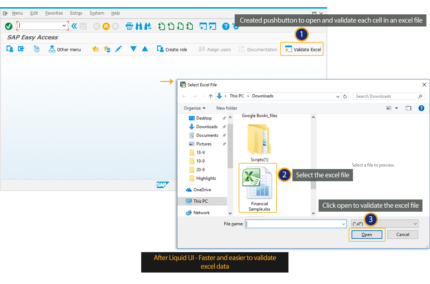430x284 pixels.
Task: Go to Last Page icon in SAP toolbar
Action: coord(190,26)
